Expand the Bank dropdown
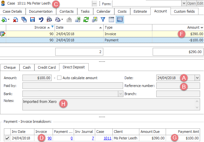The image size is (204, 142). [x=121, y=94]
